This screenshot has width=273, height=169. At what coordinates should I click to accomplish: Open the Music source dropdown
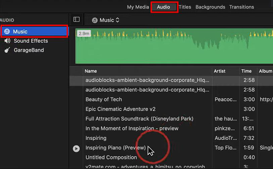[109, 20]
